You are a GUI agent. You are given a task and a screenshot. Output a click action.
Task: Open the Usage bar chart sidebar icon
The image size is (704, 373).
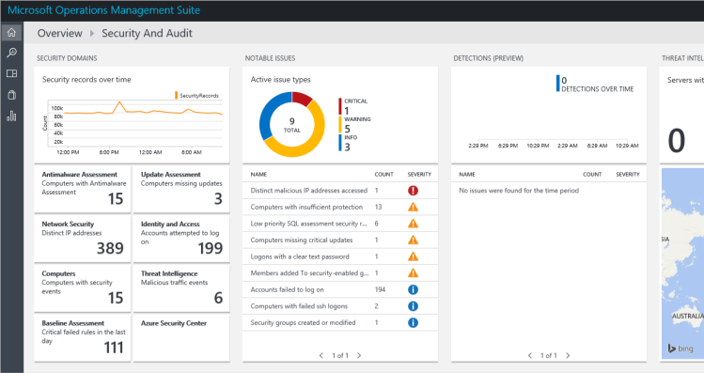[x=11, y=116]
